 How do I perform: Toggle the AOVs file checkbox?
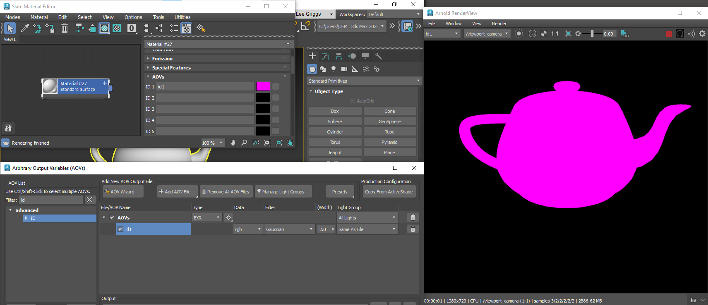pos(112,217)
